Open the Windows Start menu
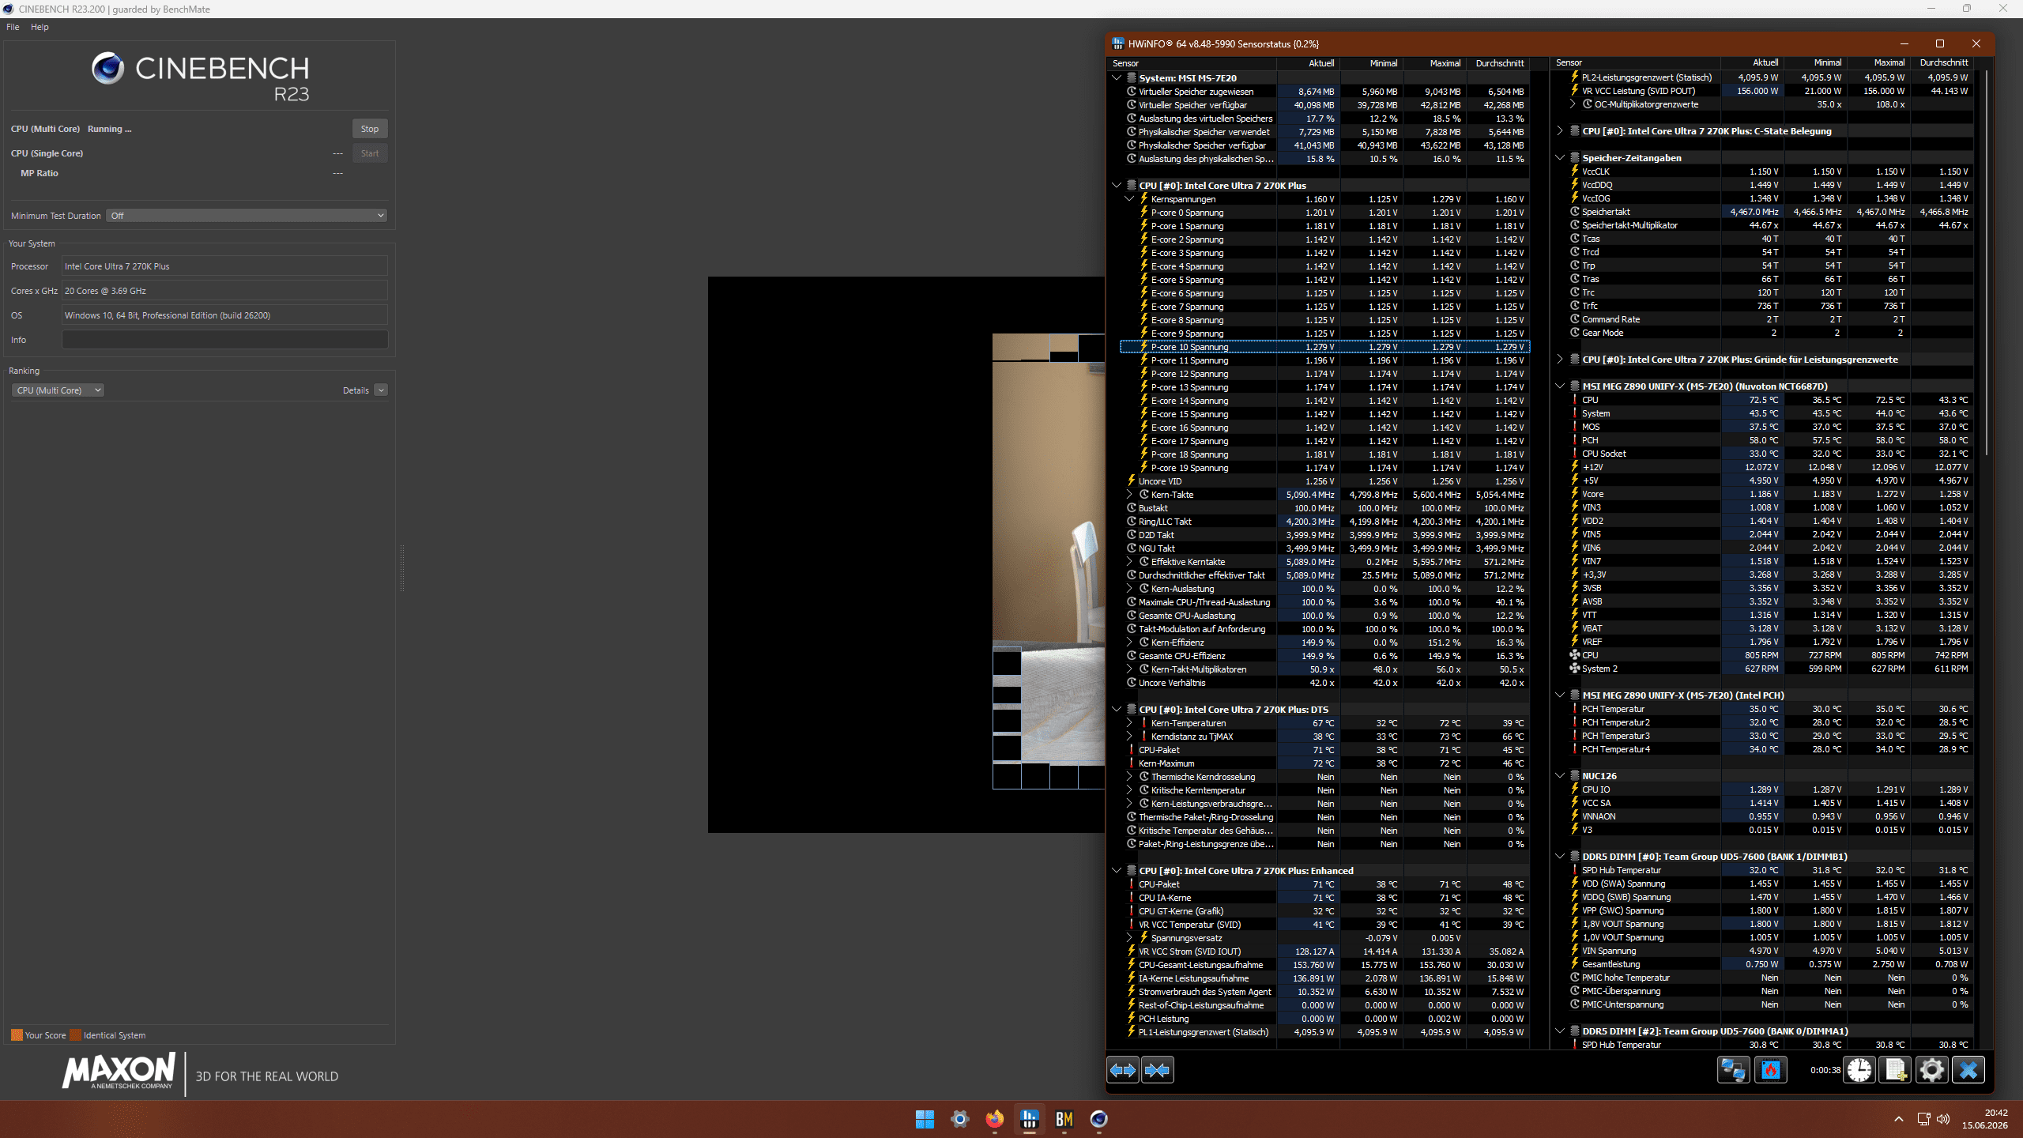The height and width of the screenshot is (1138, 2023). tap(925, 1119)
